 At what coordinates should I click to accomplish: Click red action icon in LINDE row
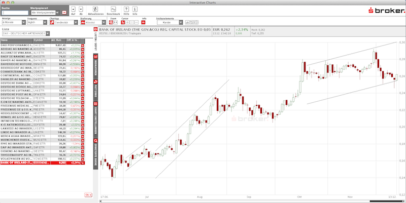click(x=83, y=132)
